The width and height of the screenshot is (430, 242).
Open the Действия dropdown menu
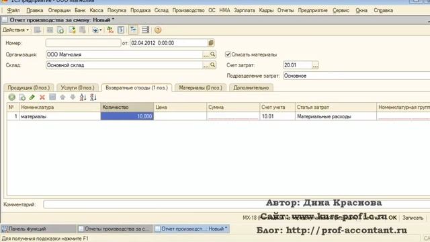coord(15,30)
